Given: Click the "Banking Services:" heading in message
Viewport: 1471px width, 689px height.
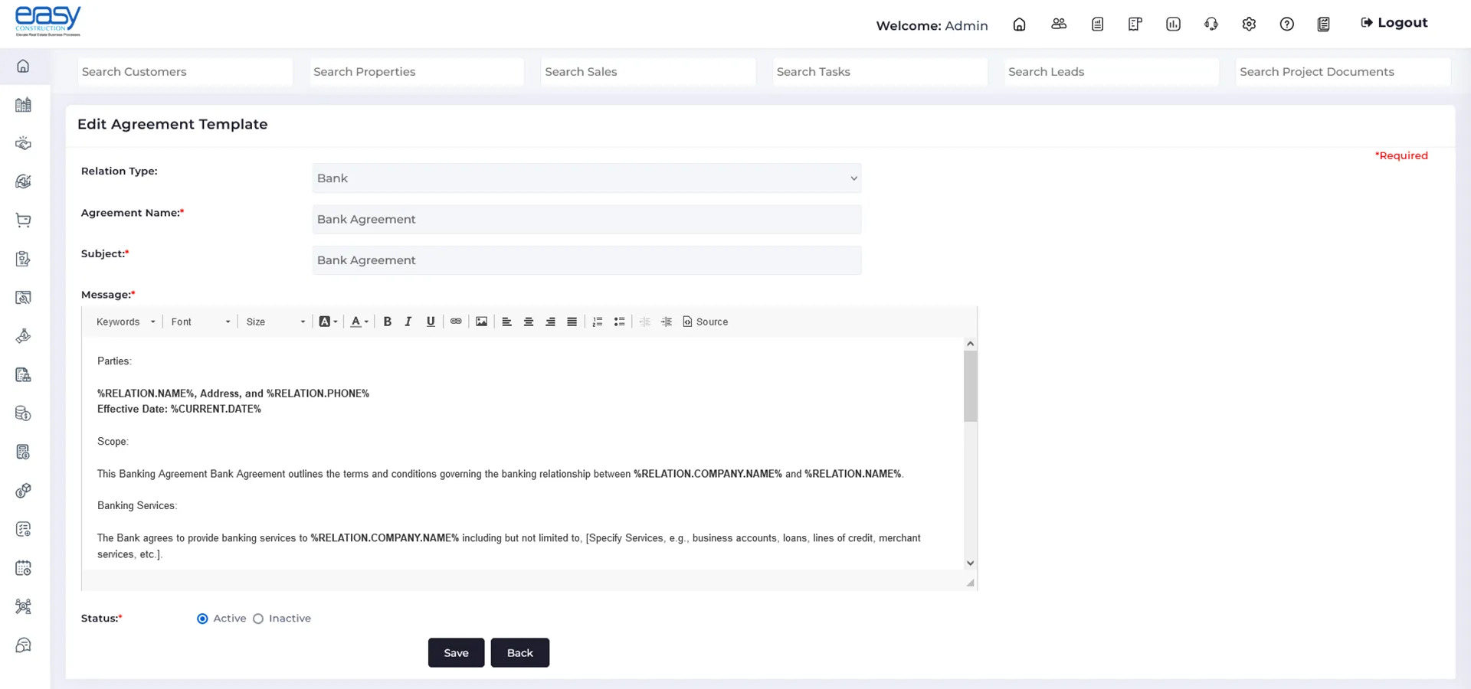Looking at the screenshot, I should pyautogui.click(x=137, y=505).
